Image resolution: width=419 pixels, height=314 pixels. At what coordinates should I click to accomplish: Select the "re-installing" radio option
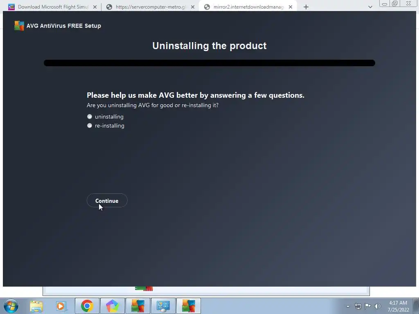(90, 126)
